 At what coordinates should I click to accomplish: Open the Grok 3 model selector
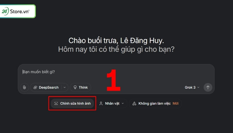click(x=192, y=87)
